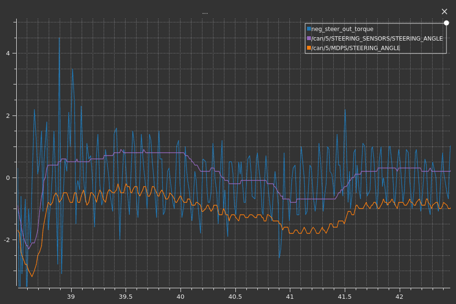Click the orange MDPS legend swatch
The height and width of the screenshot is (304, 456).
309,48
